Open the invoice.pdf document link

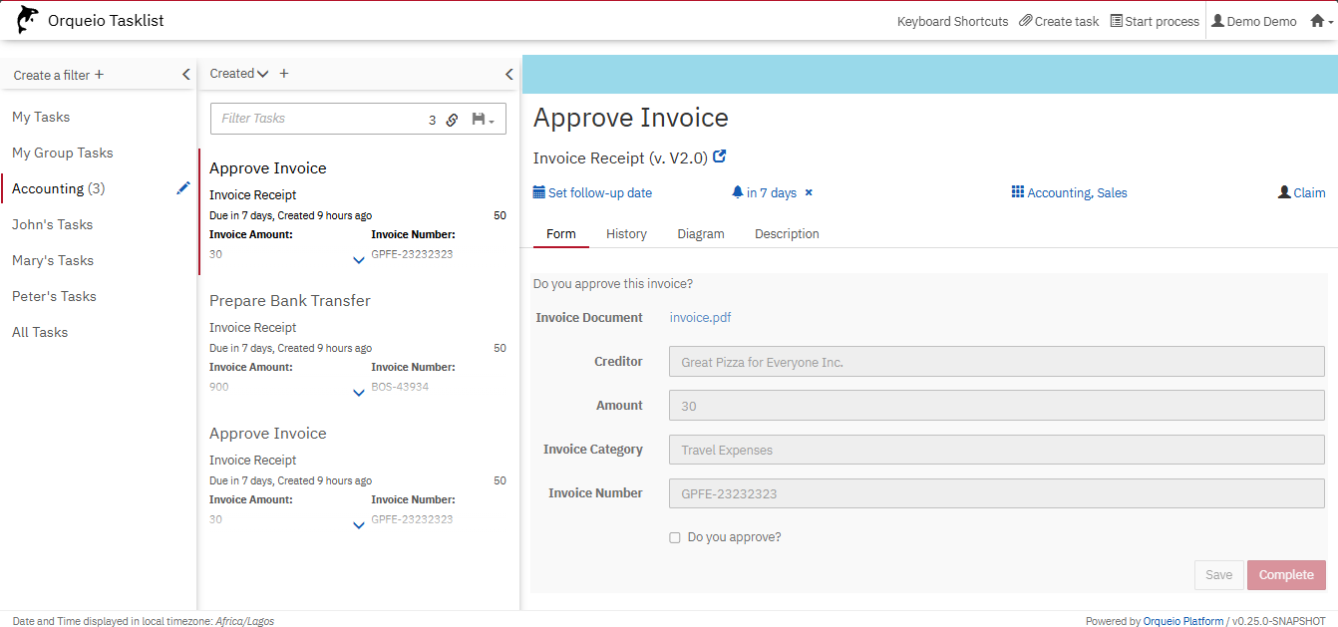pos(700,318)
